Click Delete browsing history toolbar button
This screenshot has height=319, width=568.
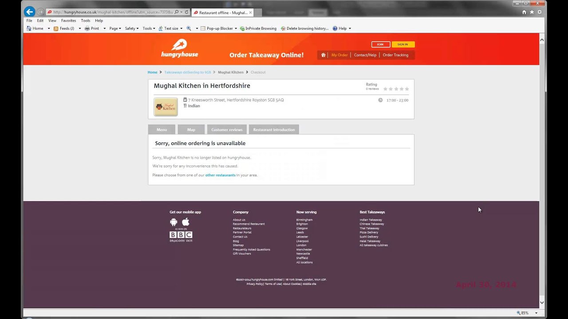pyautogui.click(x=304, y=28)
